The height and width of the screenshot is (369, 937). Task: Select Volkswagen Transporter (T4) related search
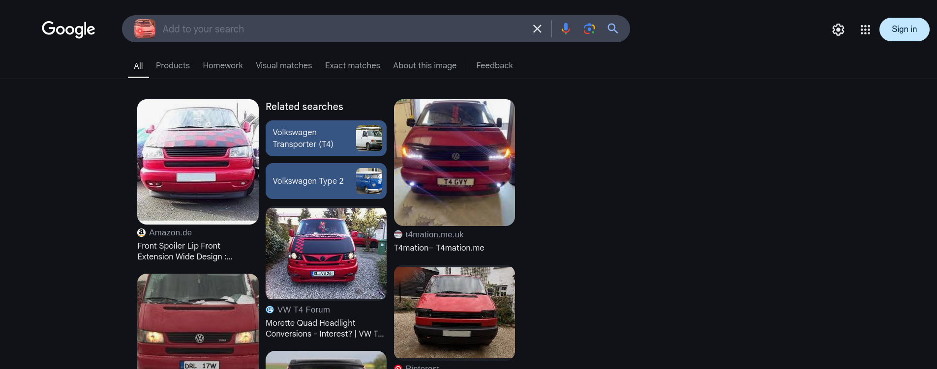click(x=326, y=139)
